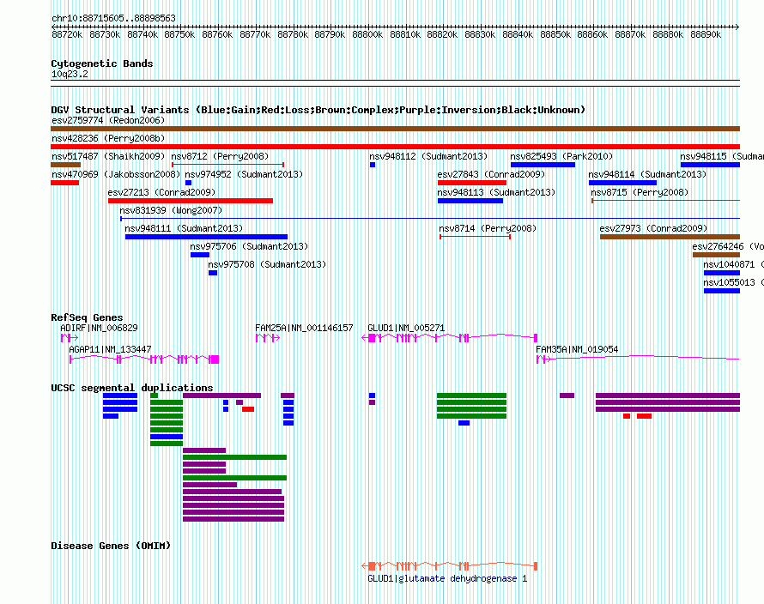Click the AGAP11 gene model glyph
The width and height of the screenshot is (764, 604).
pyautogui.click(x=144, y=359)
